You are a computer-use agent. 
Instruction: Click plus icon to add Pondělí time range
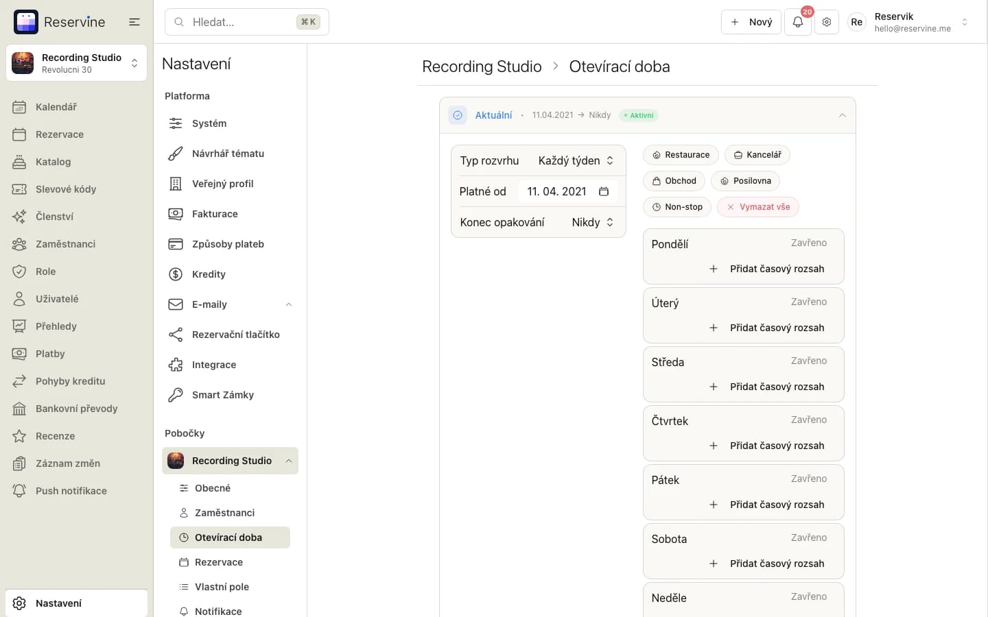click(714, 269)
